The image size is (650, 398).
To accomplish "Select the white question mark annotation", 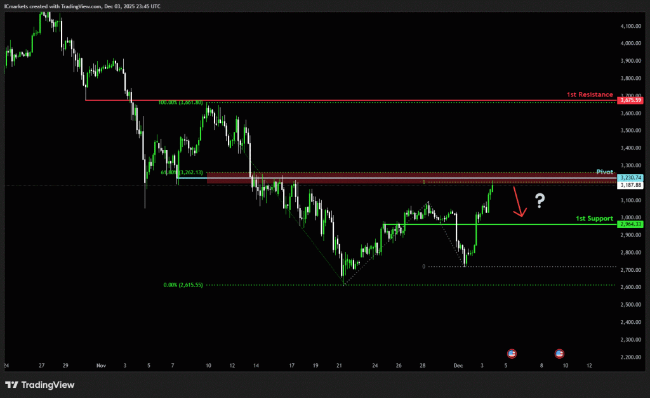I will pyautogui.click(x=540, y=202).
